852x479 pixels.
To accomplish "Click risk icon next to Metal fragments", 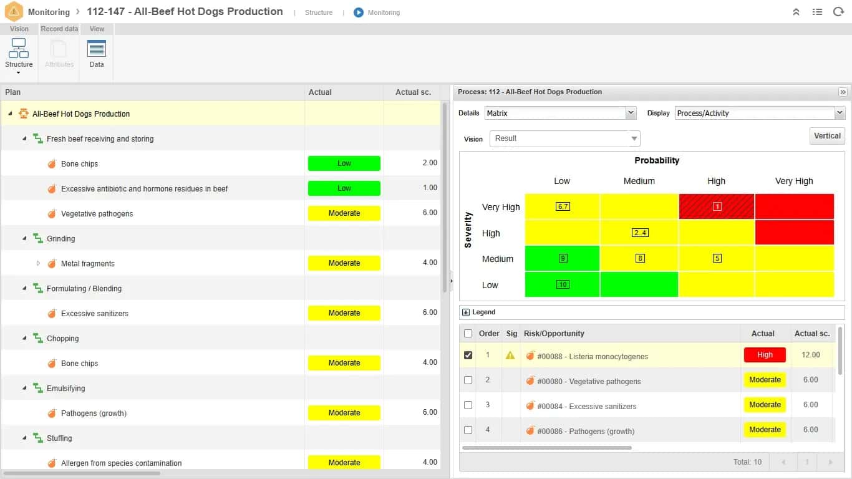I will pyautogui.click(x=52, y=263).
